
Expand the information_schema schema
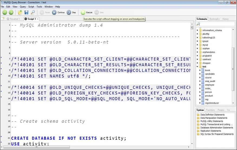198,30
